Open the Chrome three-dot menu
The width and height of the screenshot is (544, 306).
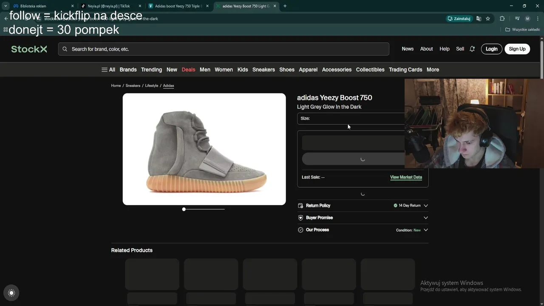pos(537,19)
